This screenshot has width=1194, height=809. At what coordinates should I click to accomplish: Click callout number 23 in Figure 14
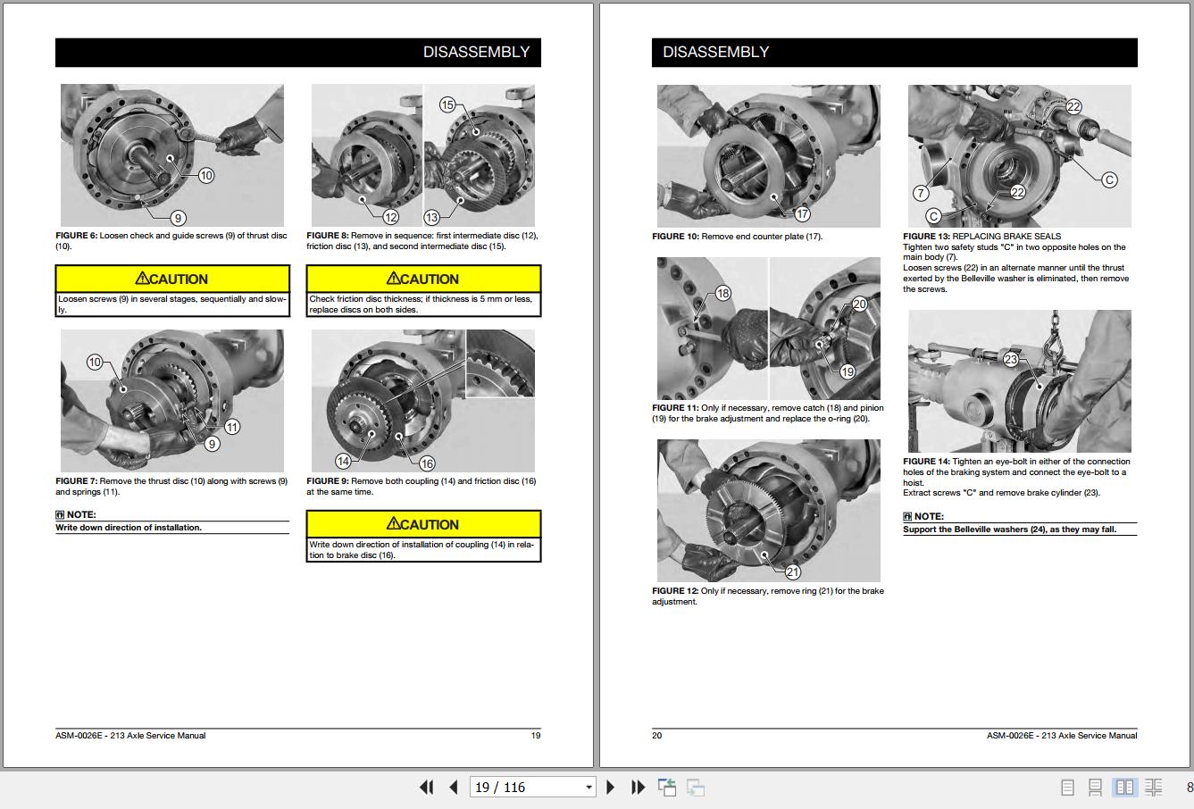point(1011,359)
